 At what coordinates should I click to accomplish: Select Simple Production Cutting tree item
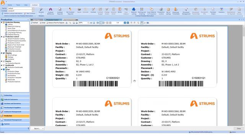[16, 39]
